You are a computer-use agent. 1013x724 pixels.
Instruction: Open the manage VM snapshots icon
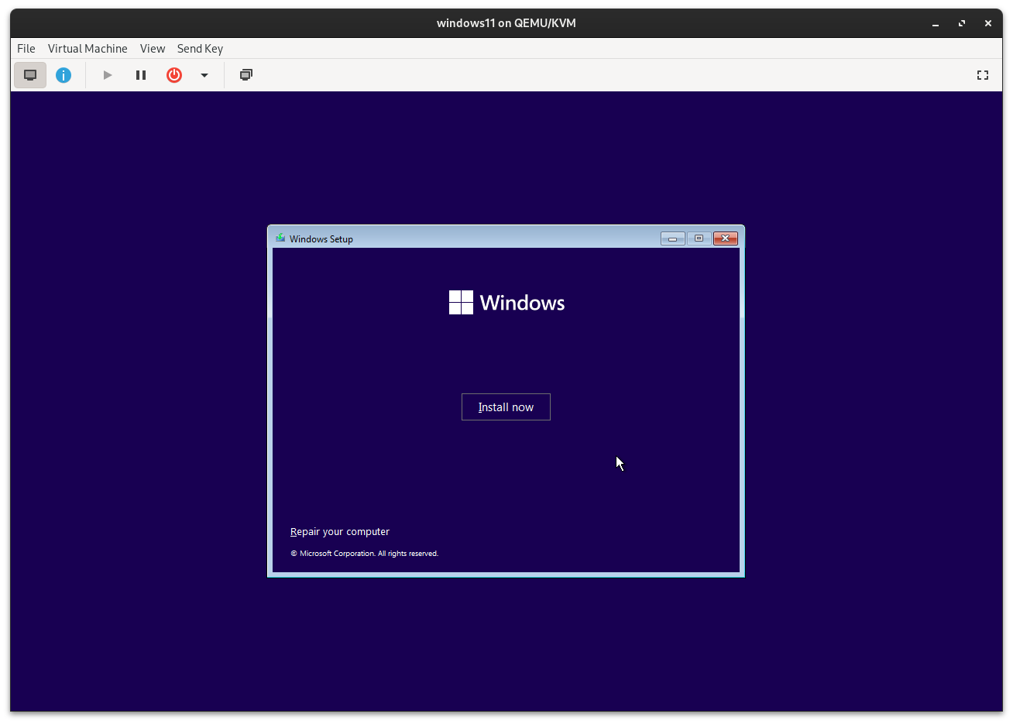point(246,75)
